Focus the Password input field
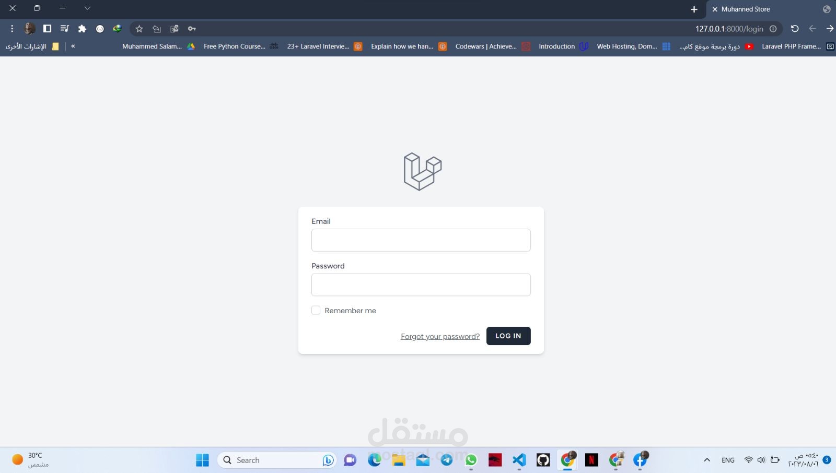 (421, 285)
